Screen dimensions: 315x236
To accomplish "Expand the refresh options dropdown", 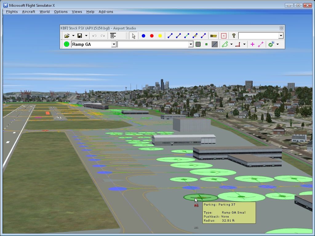I will click(278, 44).
